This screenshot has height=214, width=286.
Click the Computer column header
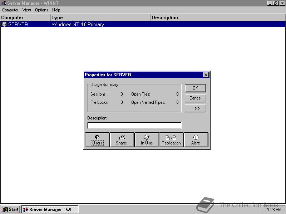[25, 17]
